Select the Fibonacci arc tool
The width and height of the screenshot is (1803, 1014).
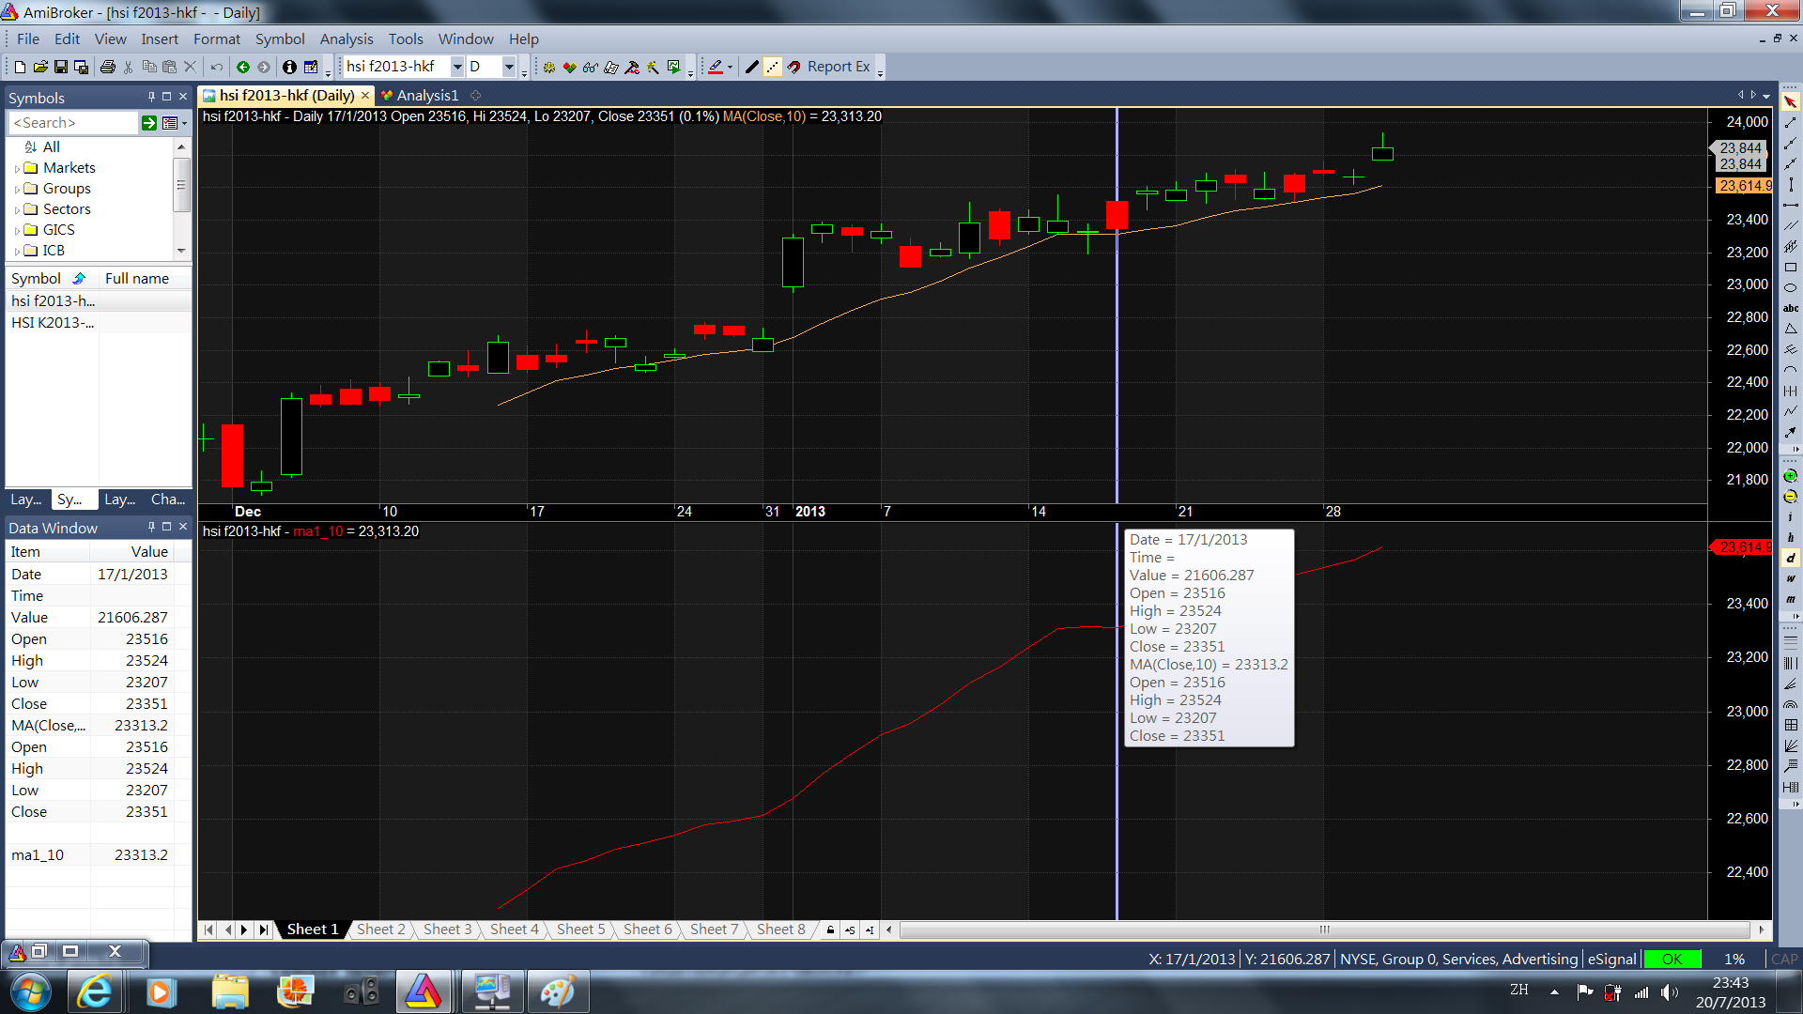click(x=1791, y=704)
